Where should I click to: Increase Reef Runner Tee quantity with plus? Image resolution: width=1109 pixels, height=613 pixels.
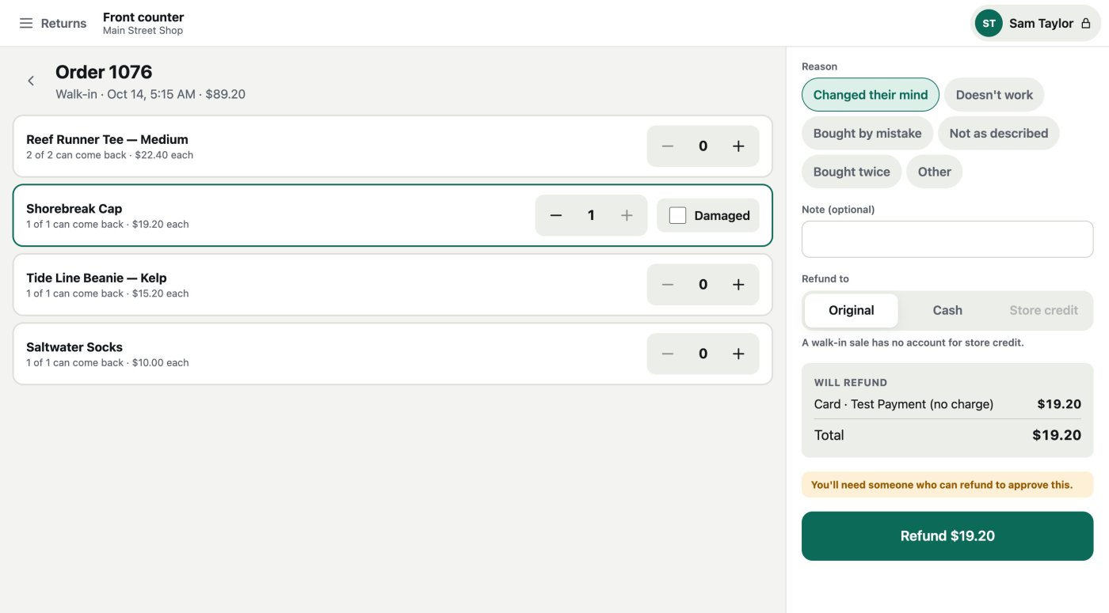(738, 146)
